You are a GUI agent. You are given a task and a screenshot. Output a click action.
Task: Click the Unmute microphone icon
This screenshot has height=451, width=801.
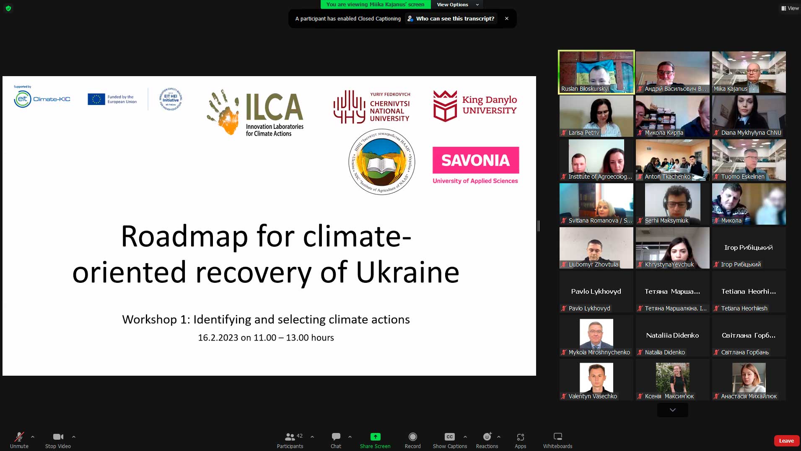(x=19, y=437)
